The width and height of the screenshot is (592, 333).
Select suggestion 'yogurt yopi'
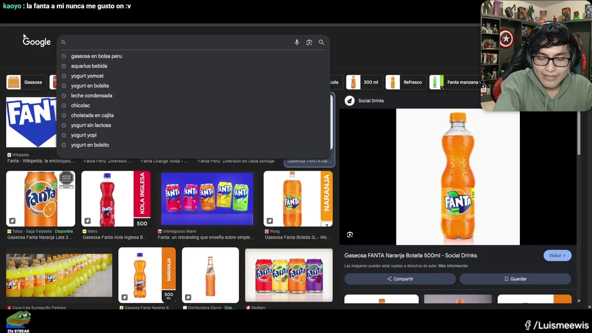[x=84, y=135]
